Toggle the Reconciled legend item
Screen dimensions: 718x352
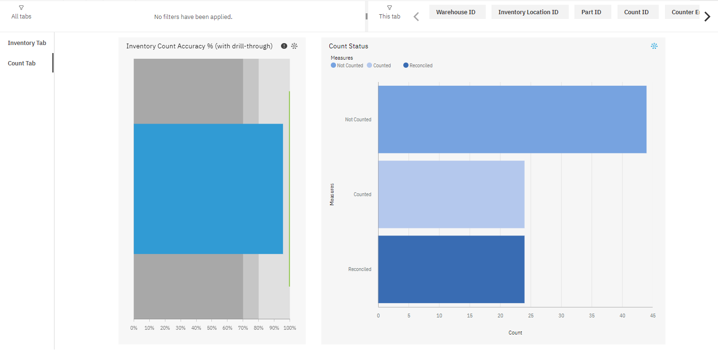click(x=418, y=65)
